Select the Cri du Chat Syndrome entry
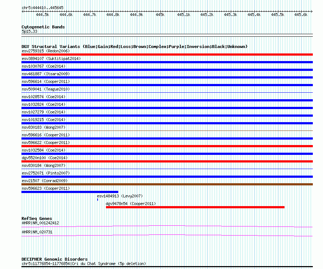323x269 pixels. click(84, 264)
